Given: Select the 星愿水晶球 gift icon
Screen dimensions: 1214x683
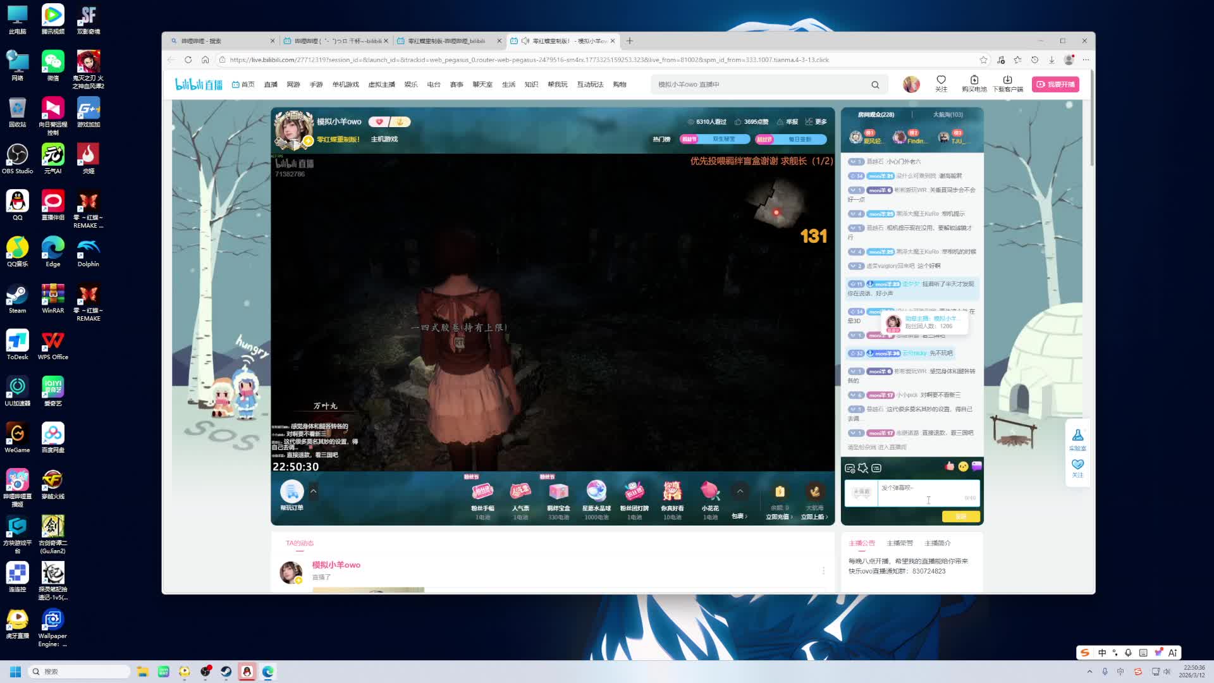Looking at the screenshot, I should pyautogui.click(x=596, y=492).
